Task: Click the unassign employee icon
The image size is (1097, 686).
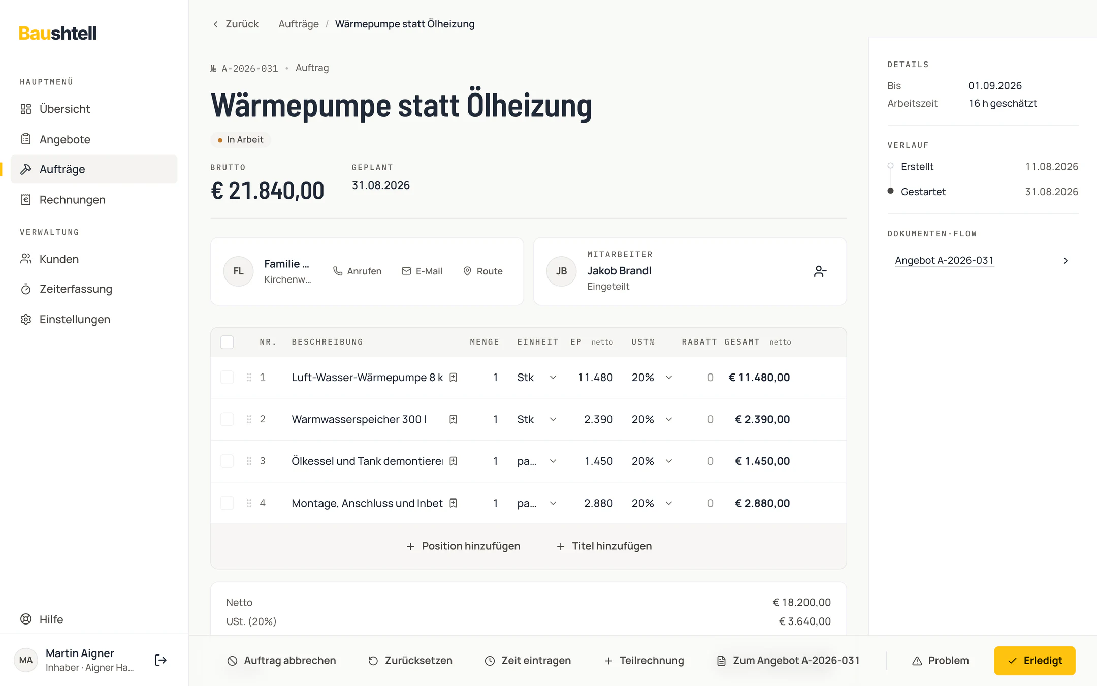Action: pos(820,271)
